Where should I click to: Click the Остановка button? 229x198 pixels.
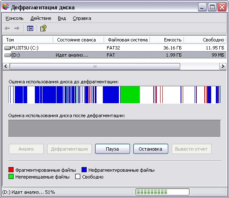pos(151,149)
